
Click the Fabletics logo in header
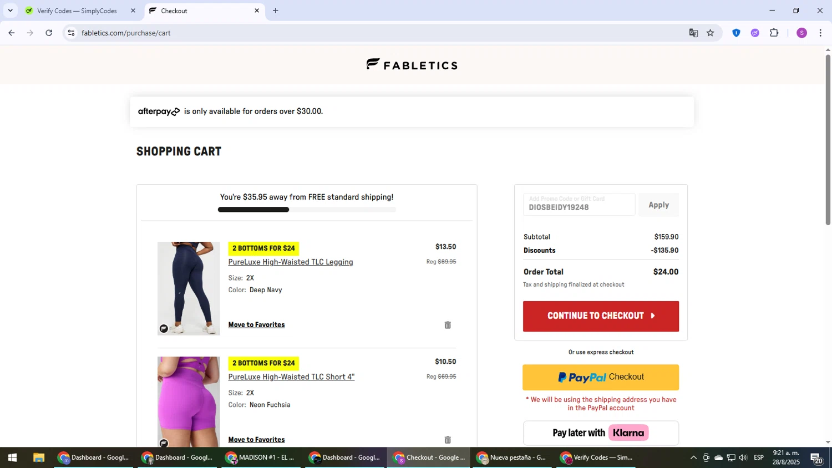[412, 64]
